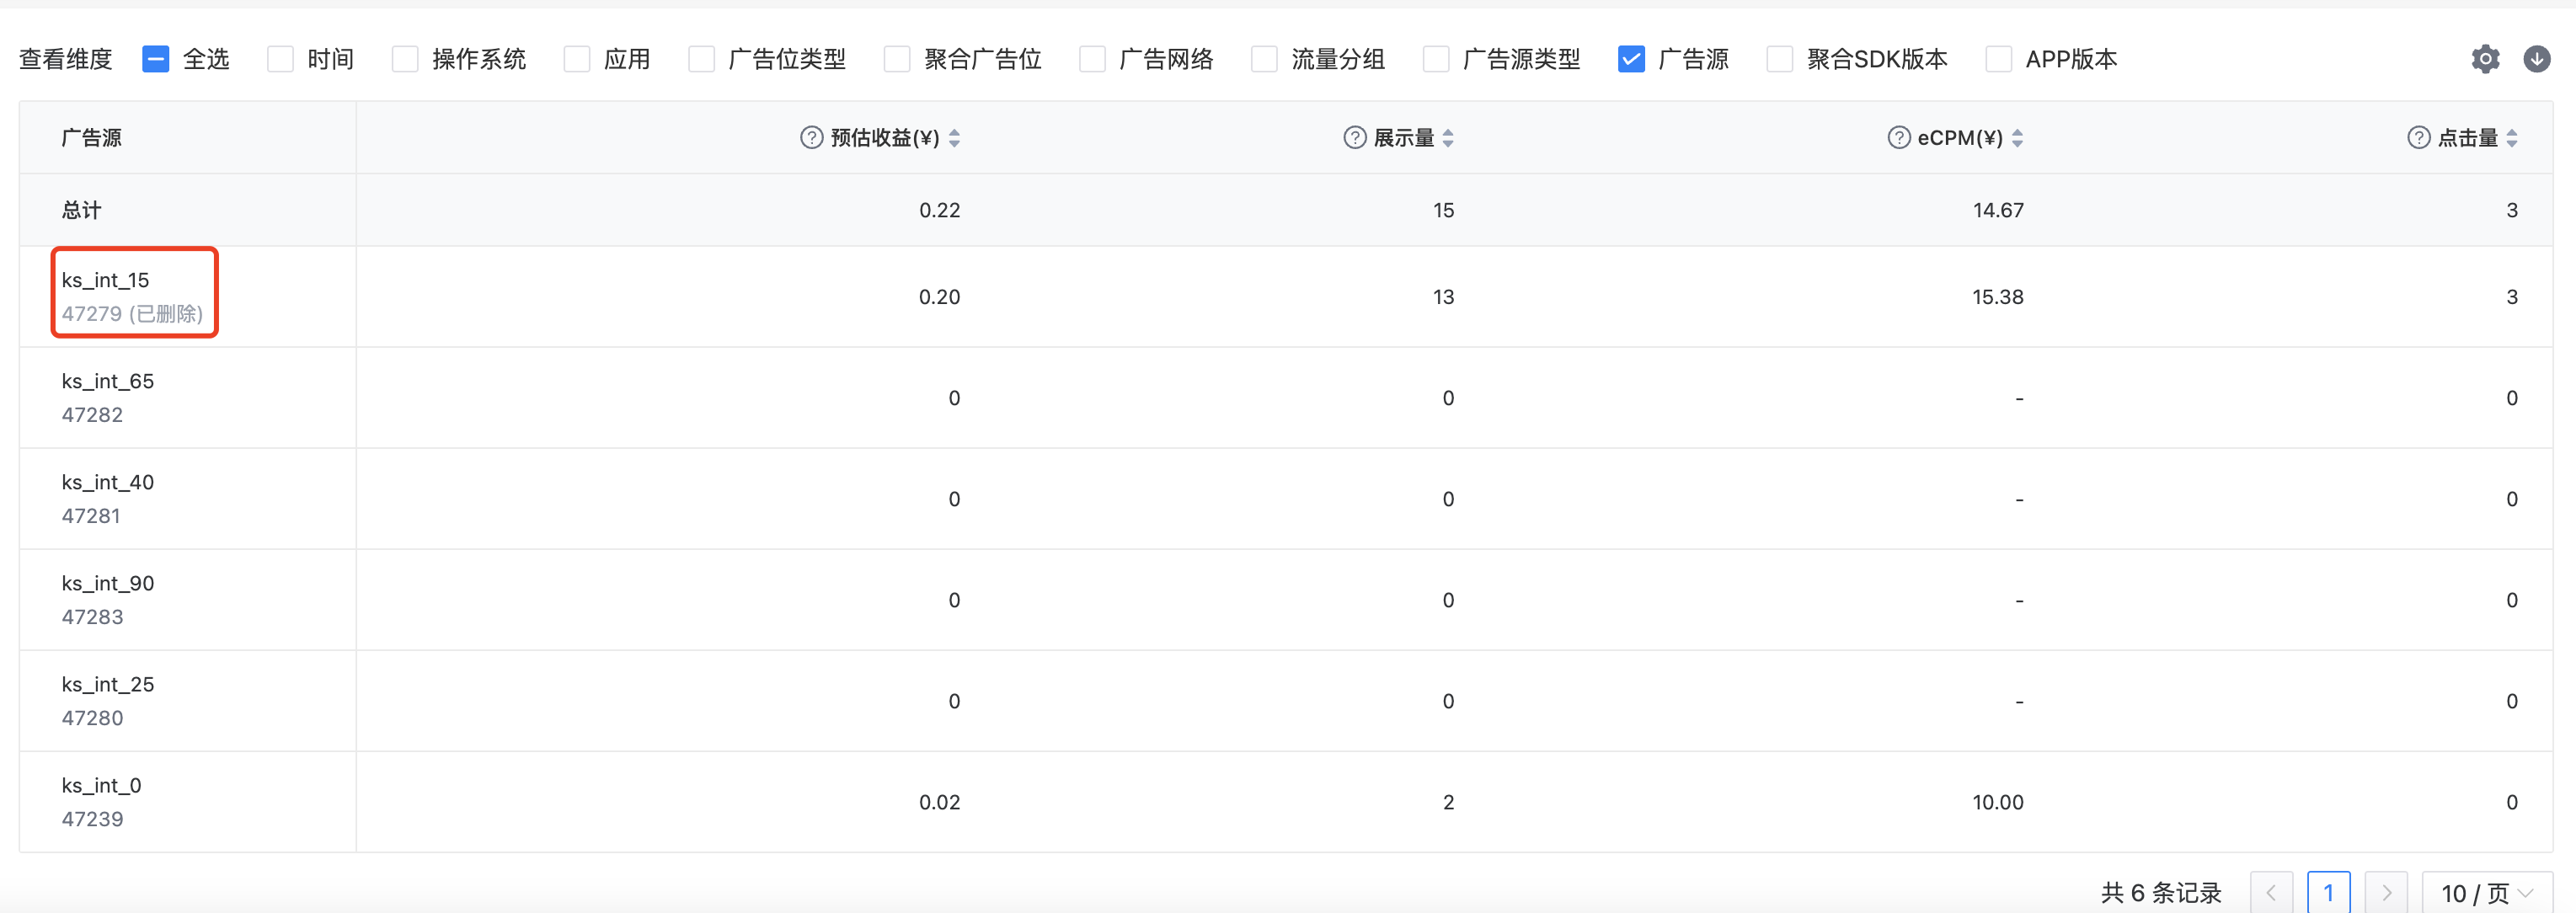Enable the 广告位类型 dimension checkbox
This screenshot has height=913, width=2576.
702,59
